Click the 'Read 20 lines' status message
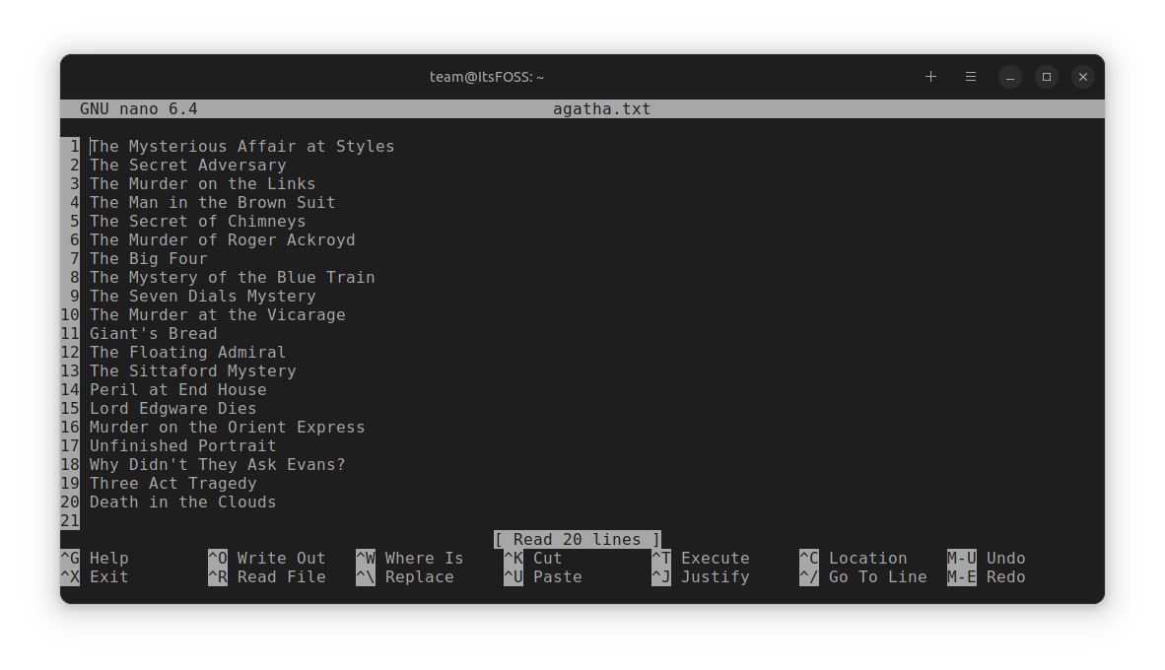Image resolution: width=1165 pixels, height=670 pixels. (x=578, y=539)
